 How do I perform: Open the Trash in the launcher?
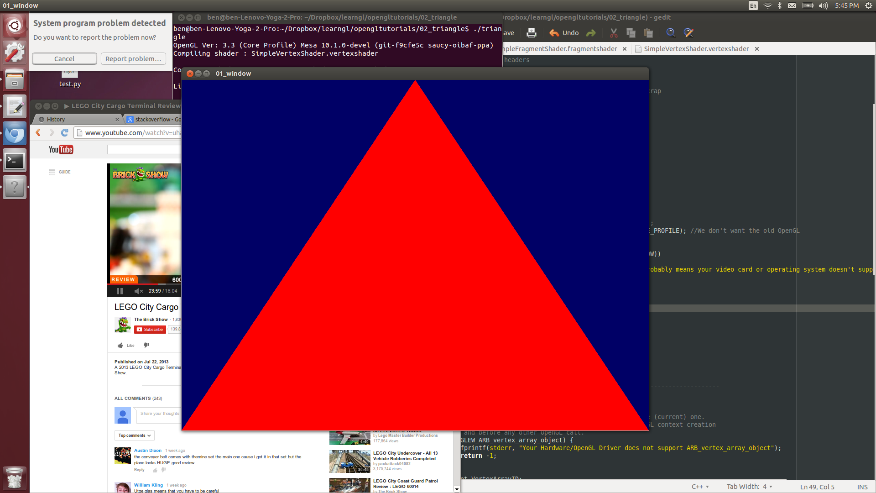coord(15,478)
